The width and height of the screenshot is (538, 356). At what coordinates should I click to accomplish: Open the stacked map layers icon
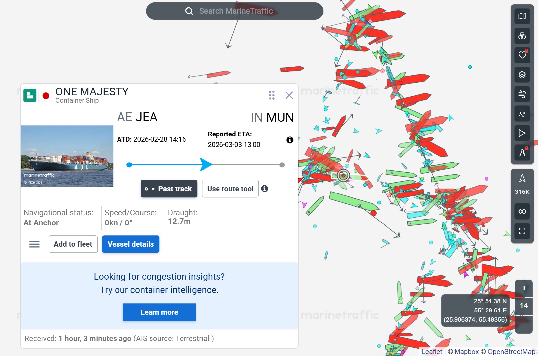(x=522, y=75)
